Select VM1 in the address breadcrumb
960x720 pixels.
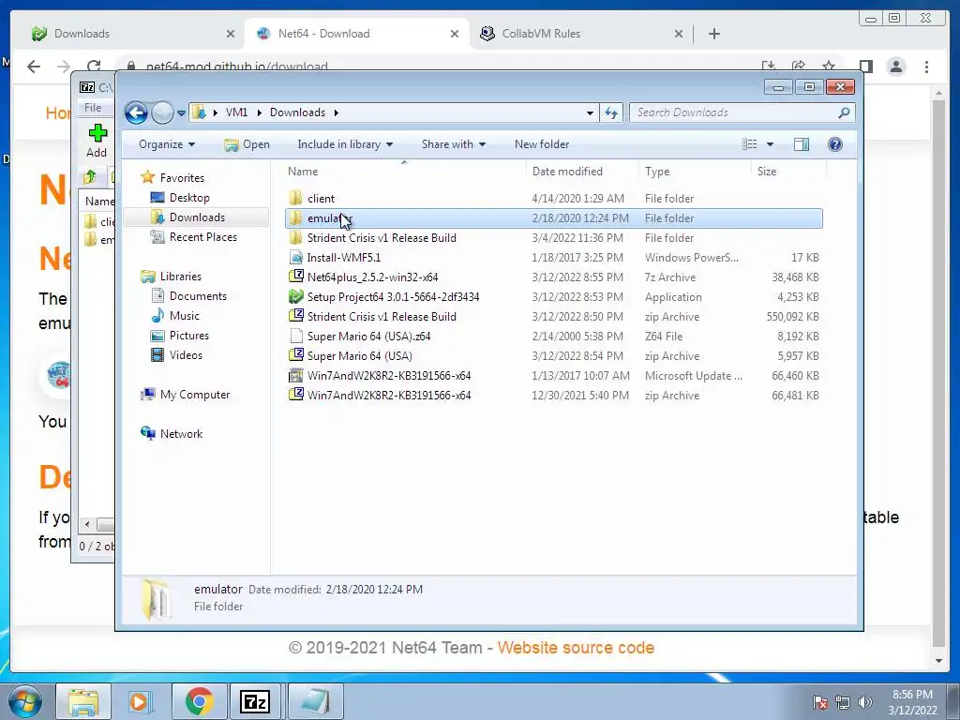coord(236,112)
